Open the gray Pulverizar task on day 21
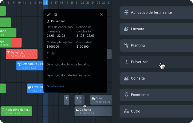 [80, 100]
